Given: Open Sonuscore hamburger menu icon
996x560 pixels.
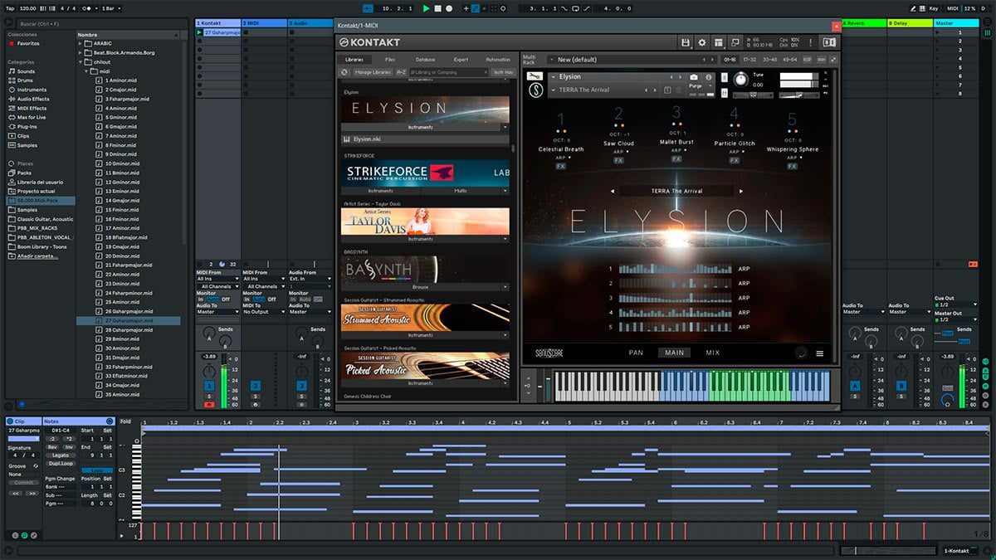Looking at the screenshot, I should (x=820, y=353).
